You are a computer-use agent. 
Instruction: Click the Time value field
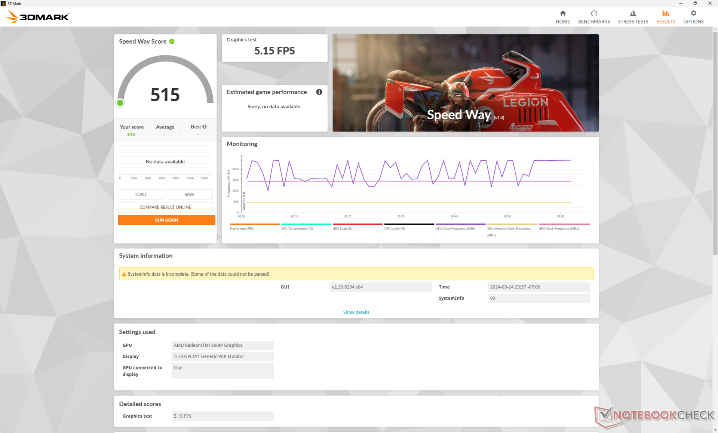(x=538, y=287)
